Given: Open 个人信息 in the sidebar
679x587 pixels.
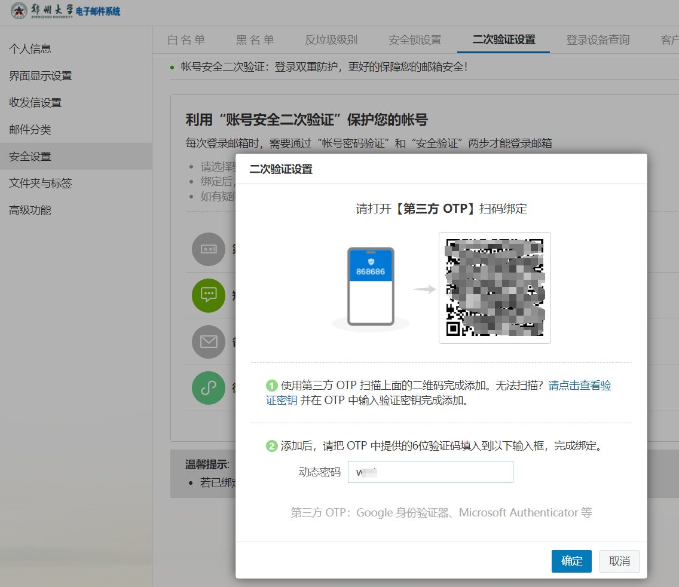Looking at the screenshot, I should [x=30, y=48].
